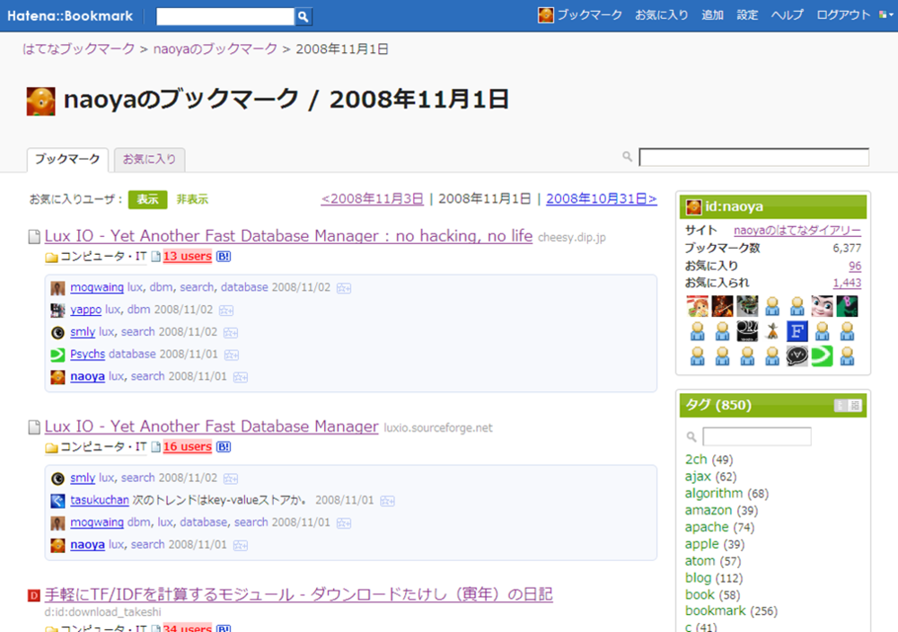Image resolution: width=898 pixels, height=632 pixels.
Task: Focus the header search input
Action: click(225, 16)
